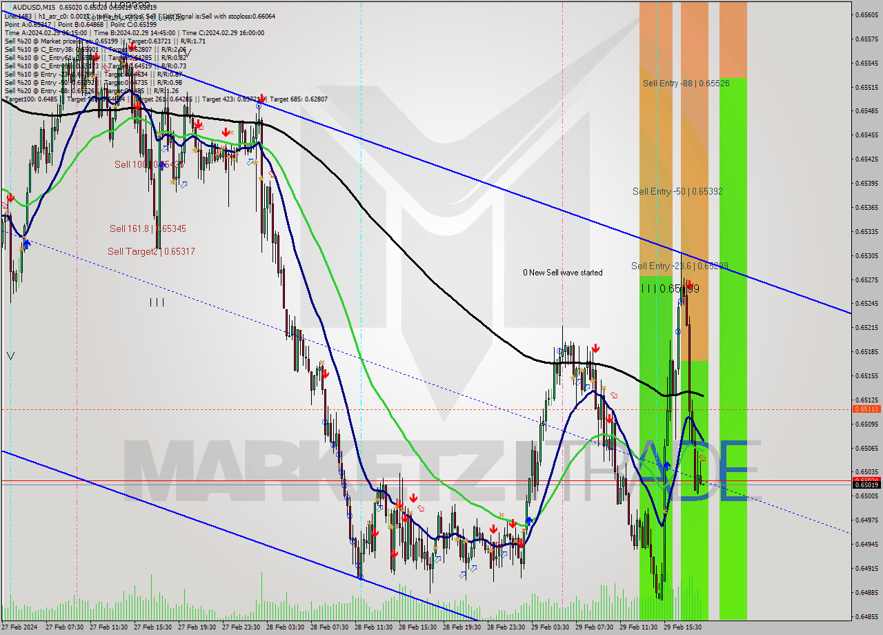Click the '27 Feb 11:30' time label
This screenshot has height=635, width=883.
pos(108,627)
